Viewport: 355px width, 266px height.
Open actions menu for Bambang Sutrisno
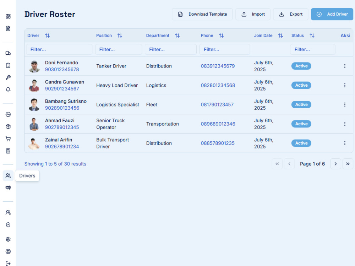click(345, 104)
